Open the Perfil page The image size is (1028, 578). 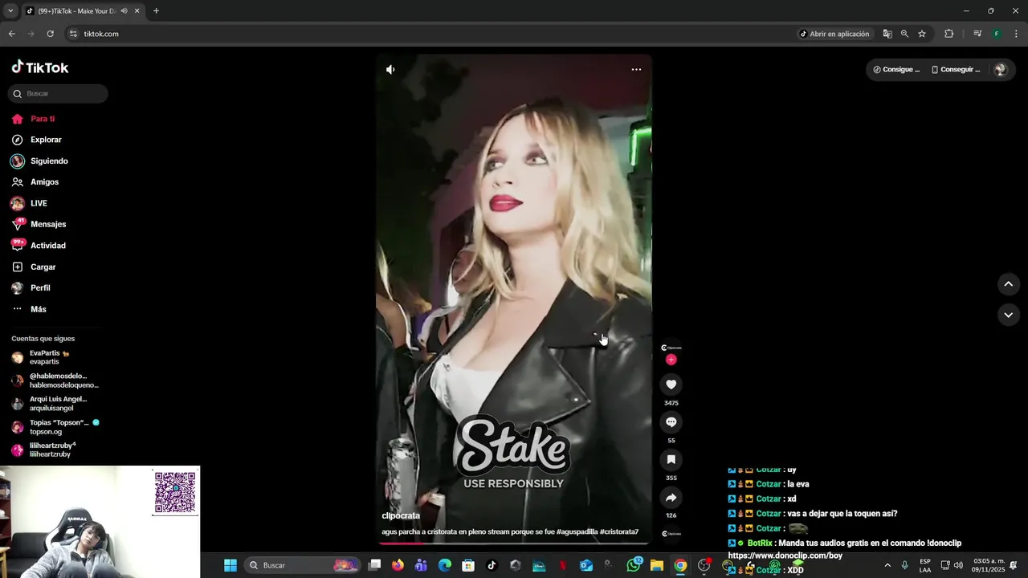(40, 288)
